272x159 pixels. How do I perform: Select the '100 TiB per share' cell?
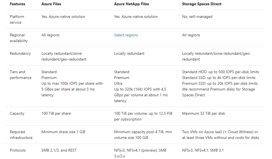point(56,114)
